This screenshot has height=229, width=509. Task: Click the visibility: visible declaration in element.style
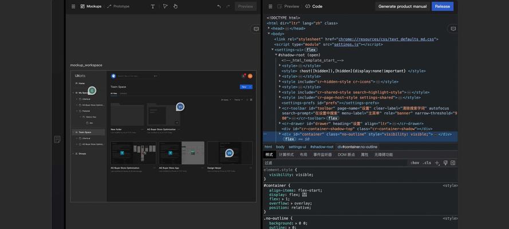291,175
